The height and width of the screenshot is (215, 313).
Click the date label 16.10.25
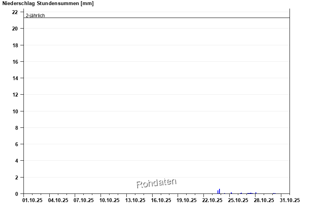(161, 200)
